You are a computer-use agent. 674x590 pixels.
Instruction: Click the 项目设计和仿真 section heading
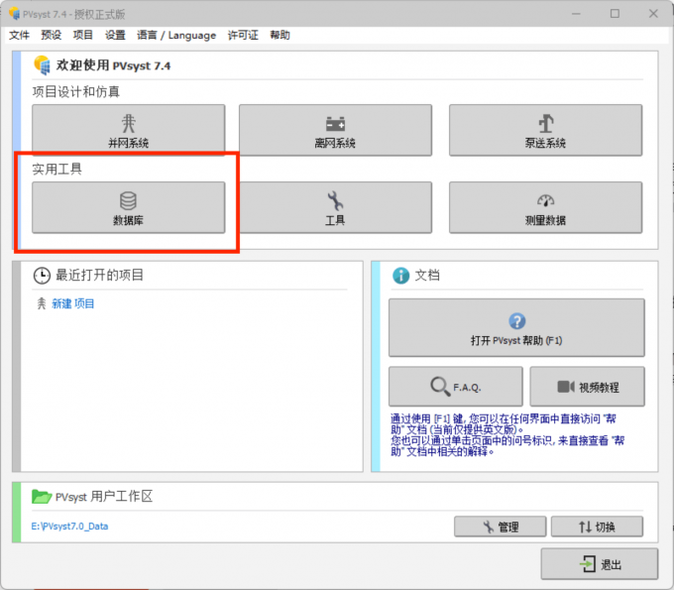coord(76,91)
